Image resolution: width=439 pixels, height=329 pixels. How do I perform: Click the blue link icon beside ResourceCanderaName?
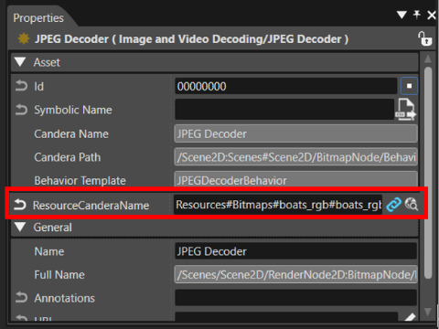click(393, 205)
